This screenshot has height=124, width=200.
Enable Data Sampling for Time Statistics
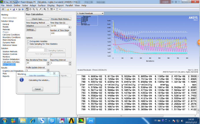(28, 44)
